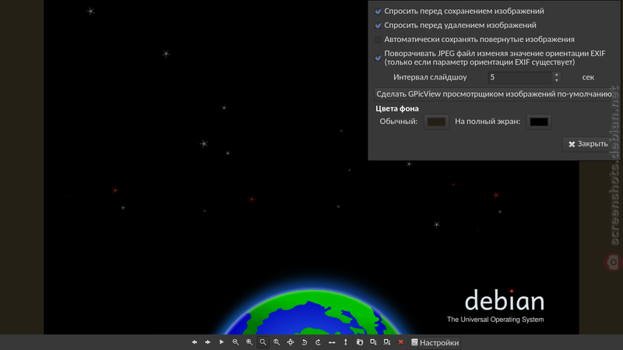
Task: Toggle 'Спросить перед удалением изображений' checkbox
Action: [x=378, y=26]
